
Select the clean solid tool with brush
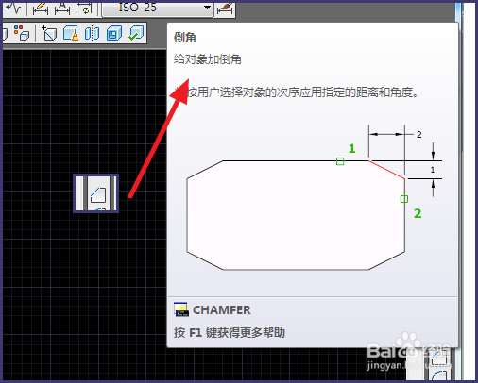pos(71,33)
